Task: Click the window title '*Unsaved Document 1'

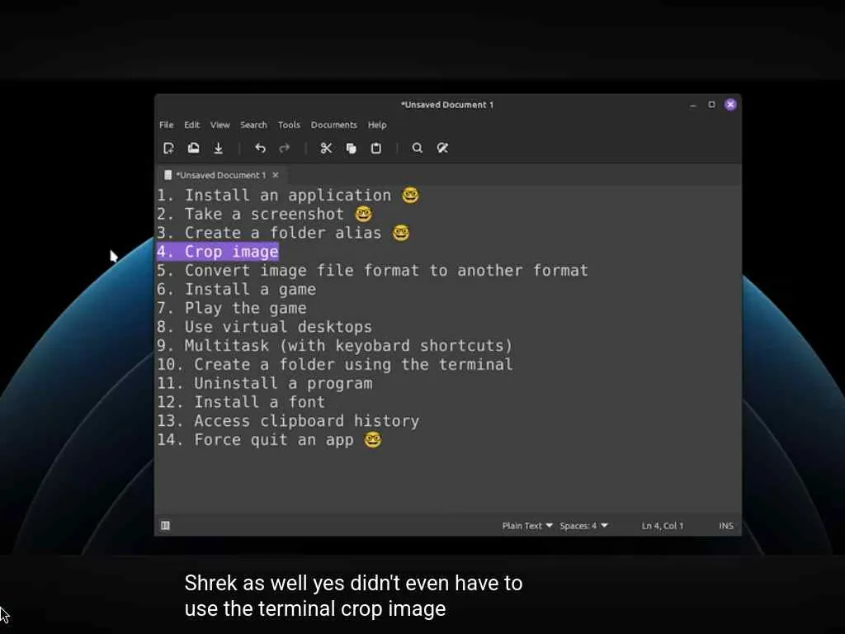Action: click(x=447, y=105)
